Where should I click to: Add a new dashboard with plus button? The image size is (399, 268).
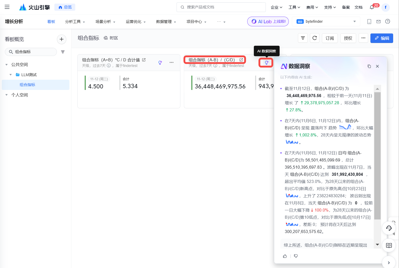click(61, 39)
